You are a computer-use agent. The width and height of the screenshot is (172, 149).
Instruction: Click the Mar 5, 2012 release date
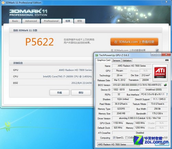tap(120, 80)
